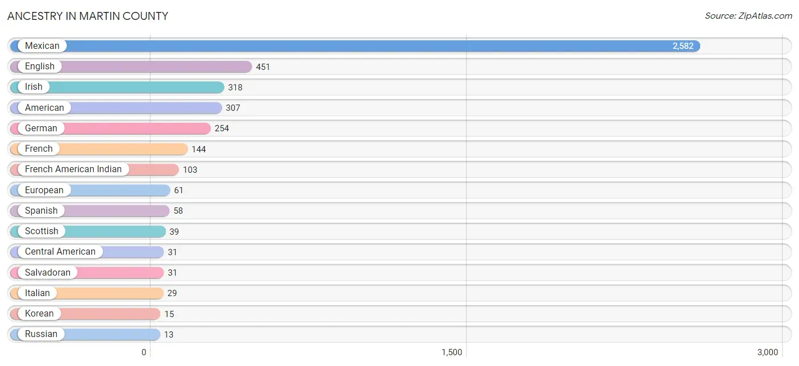
Task: Click the 58 value beside Spanish bar
Action: [178, 211]
